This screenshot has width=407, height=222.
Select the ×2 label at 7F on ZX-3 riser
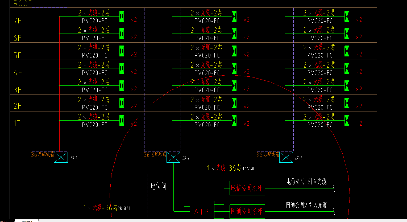[x=359, y=20]
